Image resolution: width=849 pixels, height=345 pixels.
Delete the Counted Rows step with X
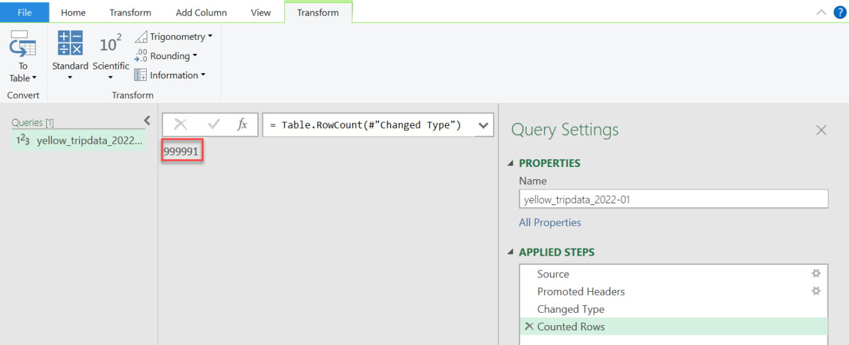529,326
